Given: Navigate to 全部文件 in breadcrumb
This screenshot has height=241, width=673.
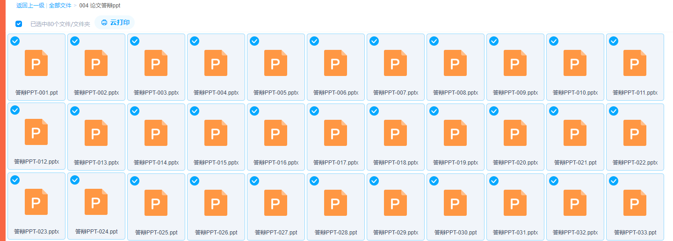Looking at the screenshot, I should pos(60,6).
